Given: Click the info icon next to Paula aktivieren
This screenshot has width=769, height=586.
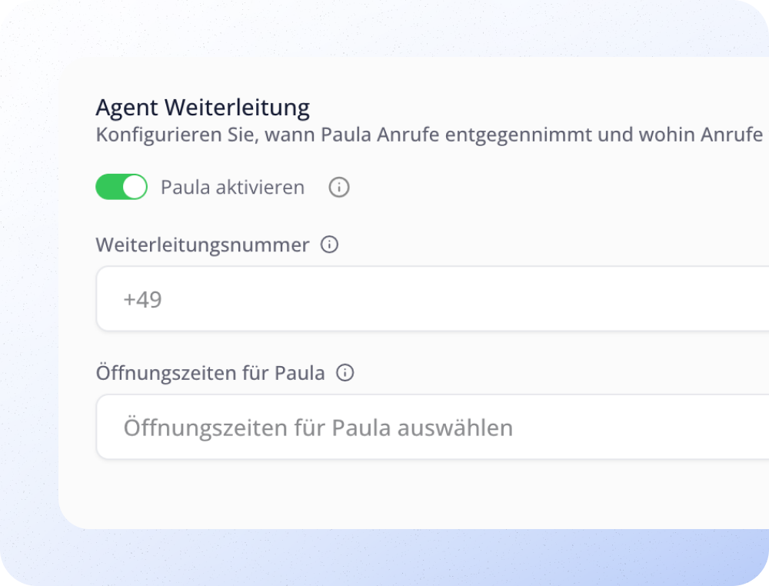Looking at the screenshot, I should [x=338, y=187].
